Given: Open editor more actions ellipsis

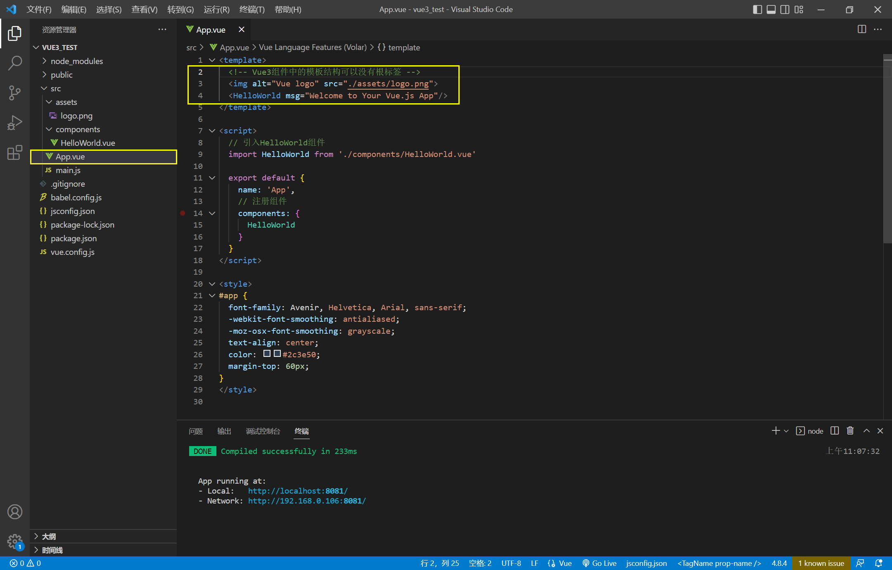Looking at the screenshot, I should [878, 29].
